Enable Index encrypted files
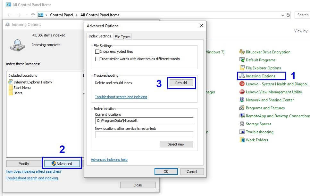 (97, 51)
